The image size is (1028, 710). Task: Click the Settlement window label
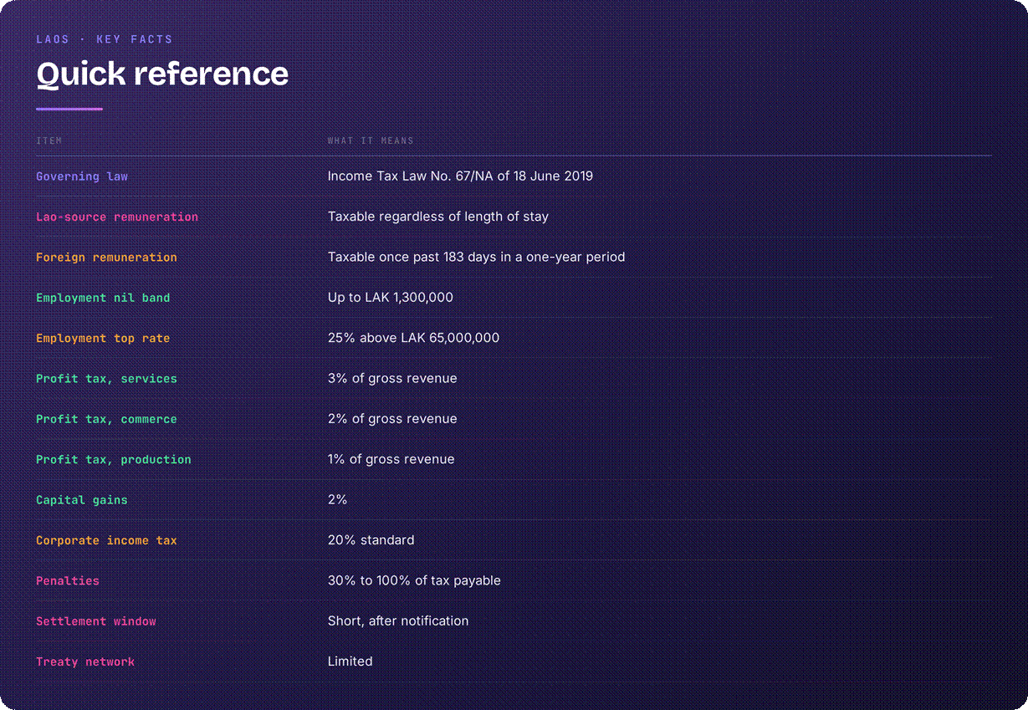pyautogui.click(x=96, y=621)
